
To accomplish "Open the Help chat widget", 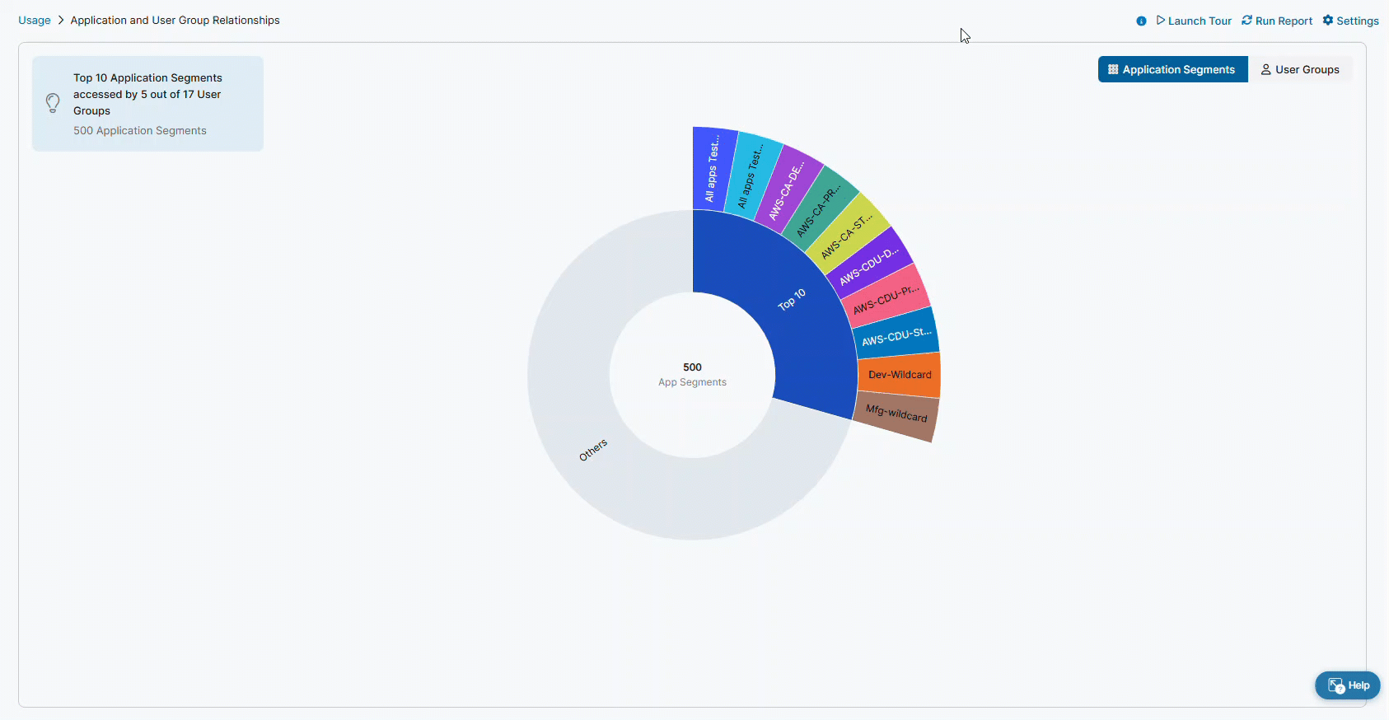I will [x=1348, y=685].
